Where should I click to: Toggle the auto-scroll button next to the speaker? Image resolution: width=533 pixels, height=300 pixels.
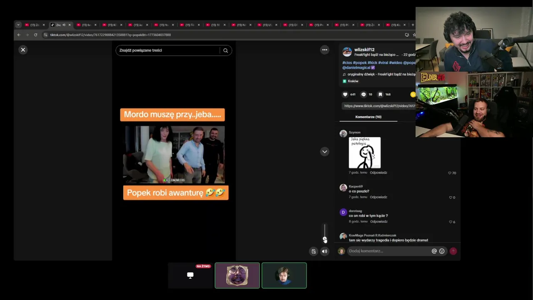coord(314,251)
